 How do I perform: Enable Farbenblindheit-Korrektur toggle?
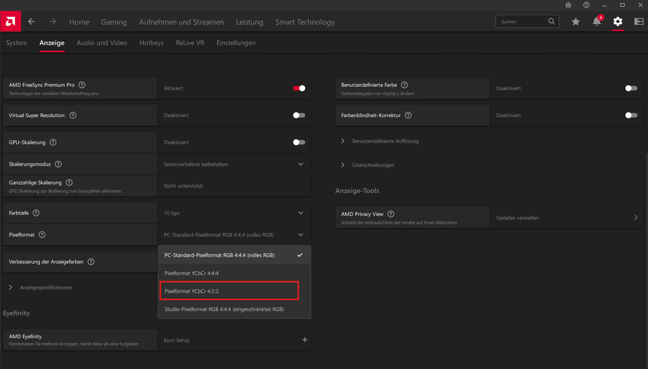tap(631, 115)
